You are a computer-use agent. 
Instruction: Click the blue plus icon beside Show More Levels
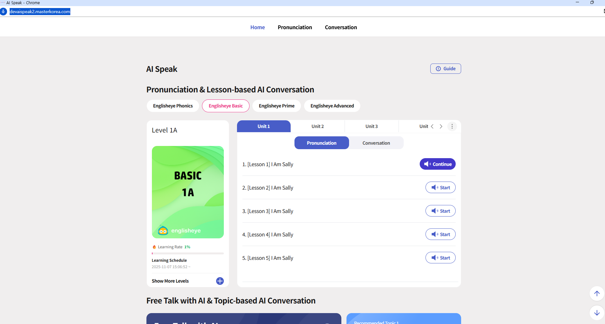(x=220, y=281)
